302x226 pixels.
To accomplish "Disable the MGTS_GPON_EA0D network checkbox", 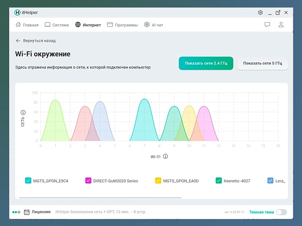I will [x=158, y=180].
